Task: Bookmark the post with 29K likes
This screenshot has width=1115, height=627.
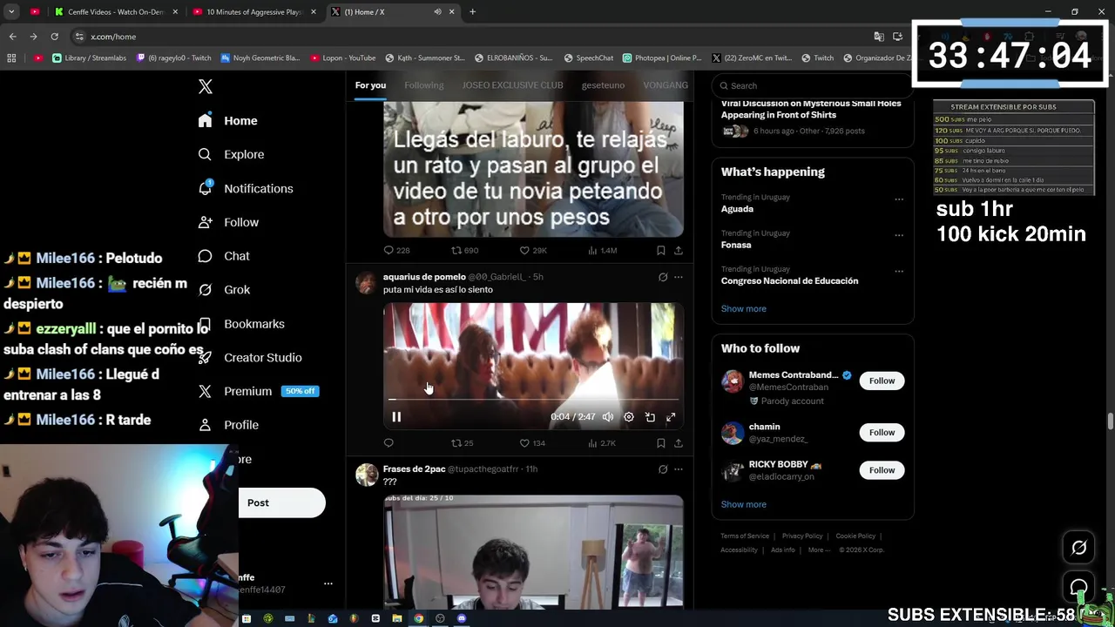Action: [661, 250]
